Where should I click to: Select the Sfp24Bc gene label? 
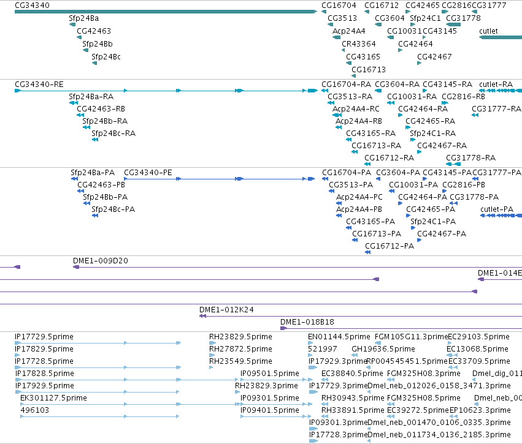(x=106, y=57)
